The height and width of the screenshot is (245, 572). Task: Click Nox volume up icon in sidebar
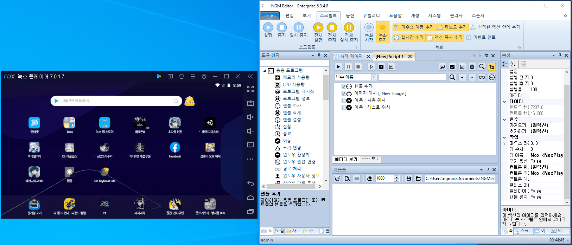click(250, 117)
